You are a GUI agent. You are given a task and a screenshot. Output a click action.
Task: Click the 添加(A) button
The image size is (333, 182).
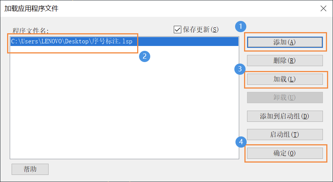(x=285, y=42)
